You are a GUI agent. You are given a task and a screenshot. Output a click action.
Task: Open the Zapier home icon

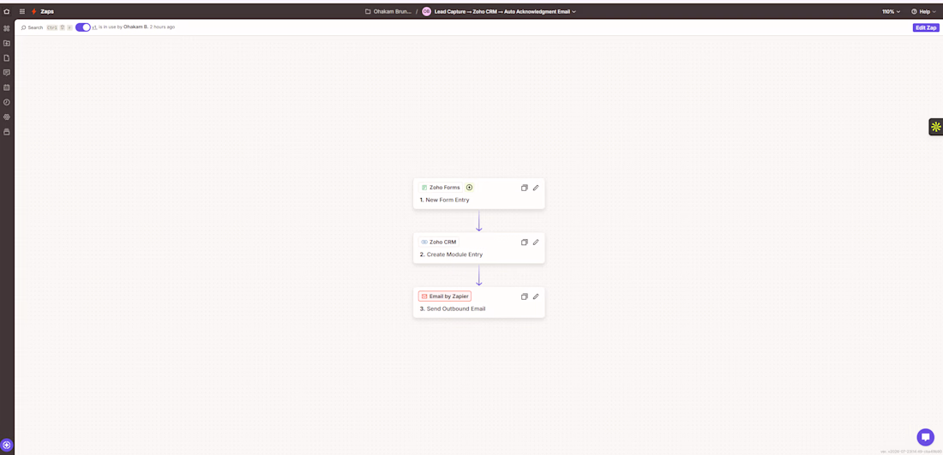7,11
